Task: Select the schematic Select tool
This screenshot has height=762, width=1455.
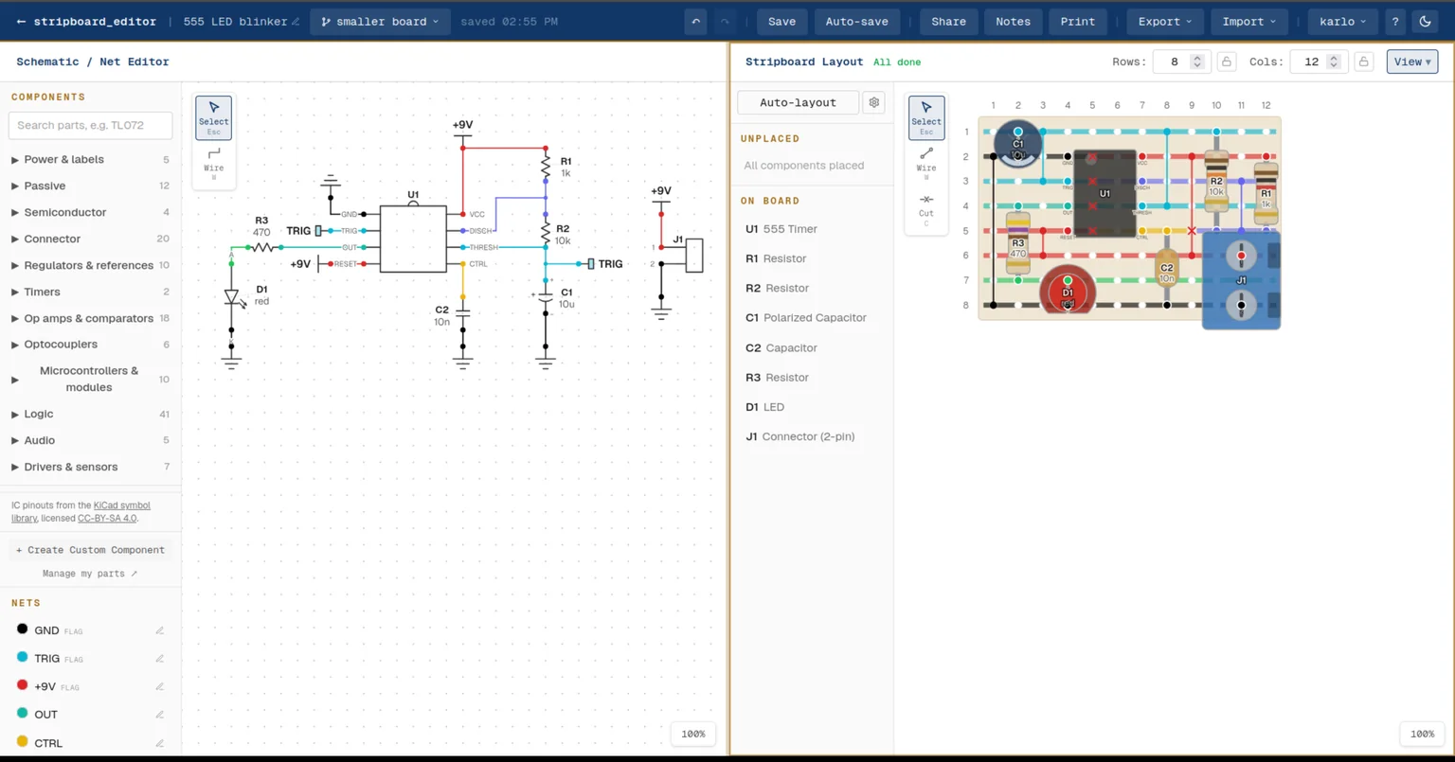Action: pyautogui.click(x=214, y=117)
